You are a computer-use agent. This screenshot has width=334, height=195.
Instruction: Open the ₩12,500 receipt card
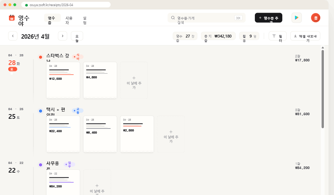pyautogui.click(x=63, y=80)
